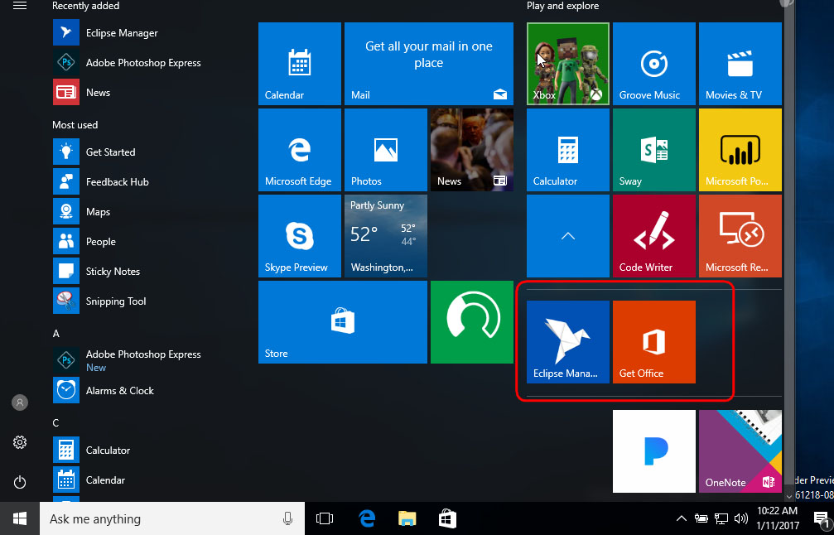The image size is (834, 535).
Task: Launch the OneNote tile
Action: coord(740,451)
